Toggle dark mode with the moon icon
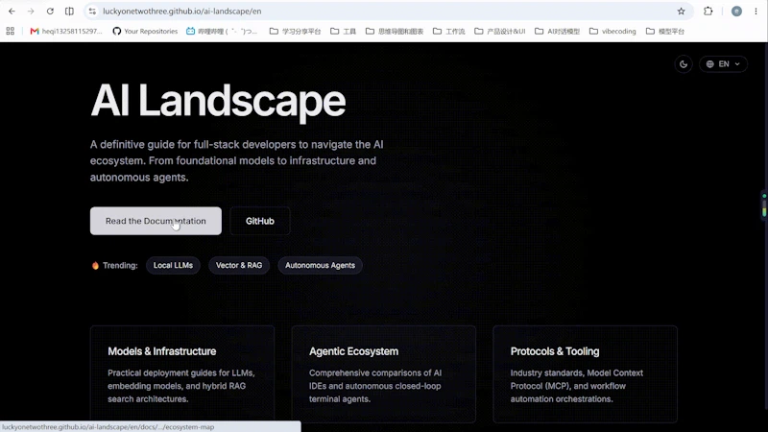The image size is (768, 432). click(x=684, y=64)
